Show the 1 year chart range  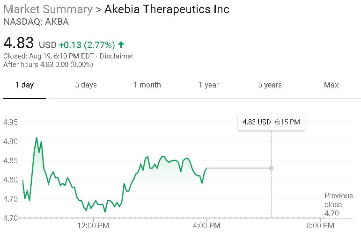[x=208, y=85]
